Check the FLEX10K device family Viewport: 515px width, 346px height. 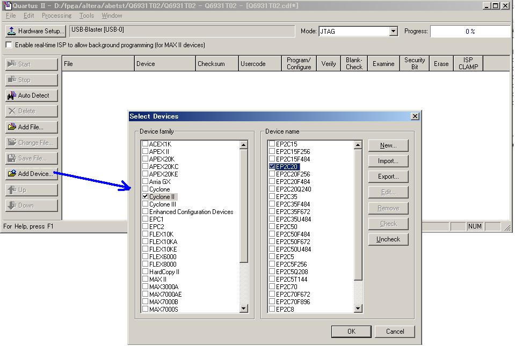tap(145, 234)
